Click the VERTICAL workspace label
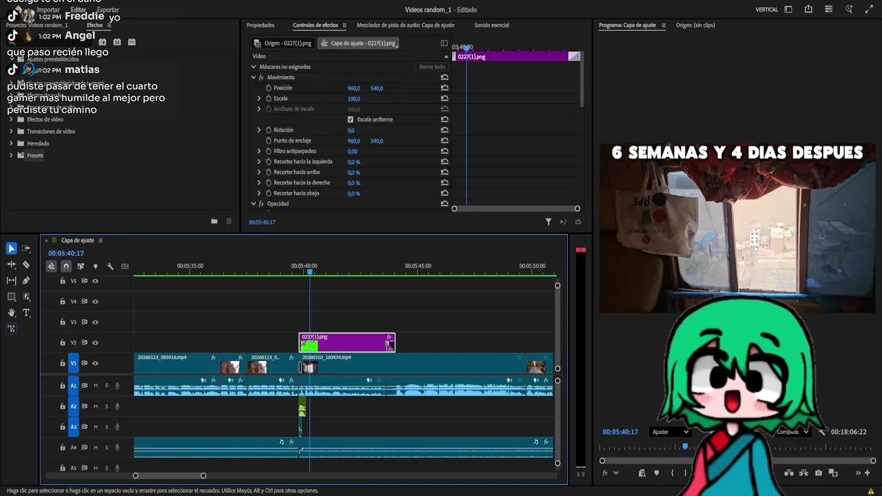This screenshot has width=882, height=496. coord(767,10)
